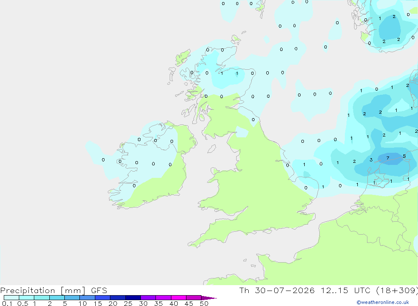Click the 35–40 mm legend swatch
Viewport: 418px width, 306px height.
point(163,298)
